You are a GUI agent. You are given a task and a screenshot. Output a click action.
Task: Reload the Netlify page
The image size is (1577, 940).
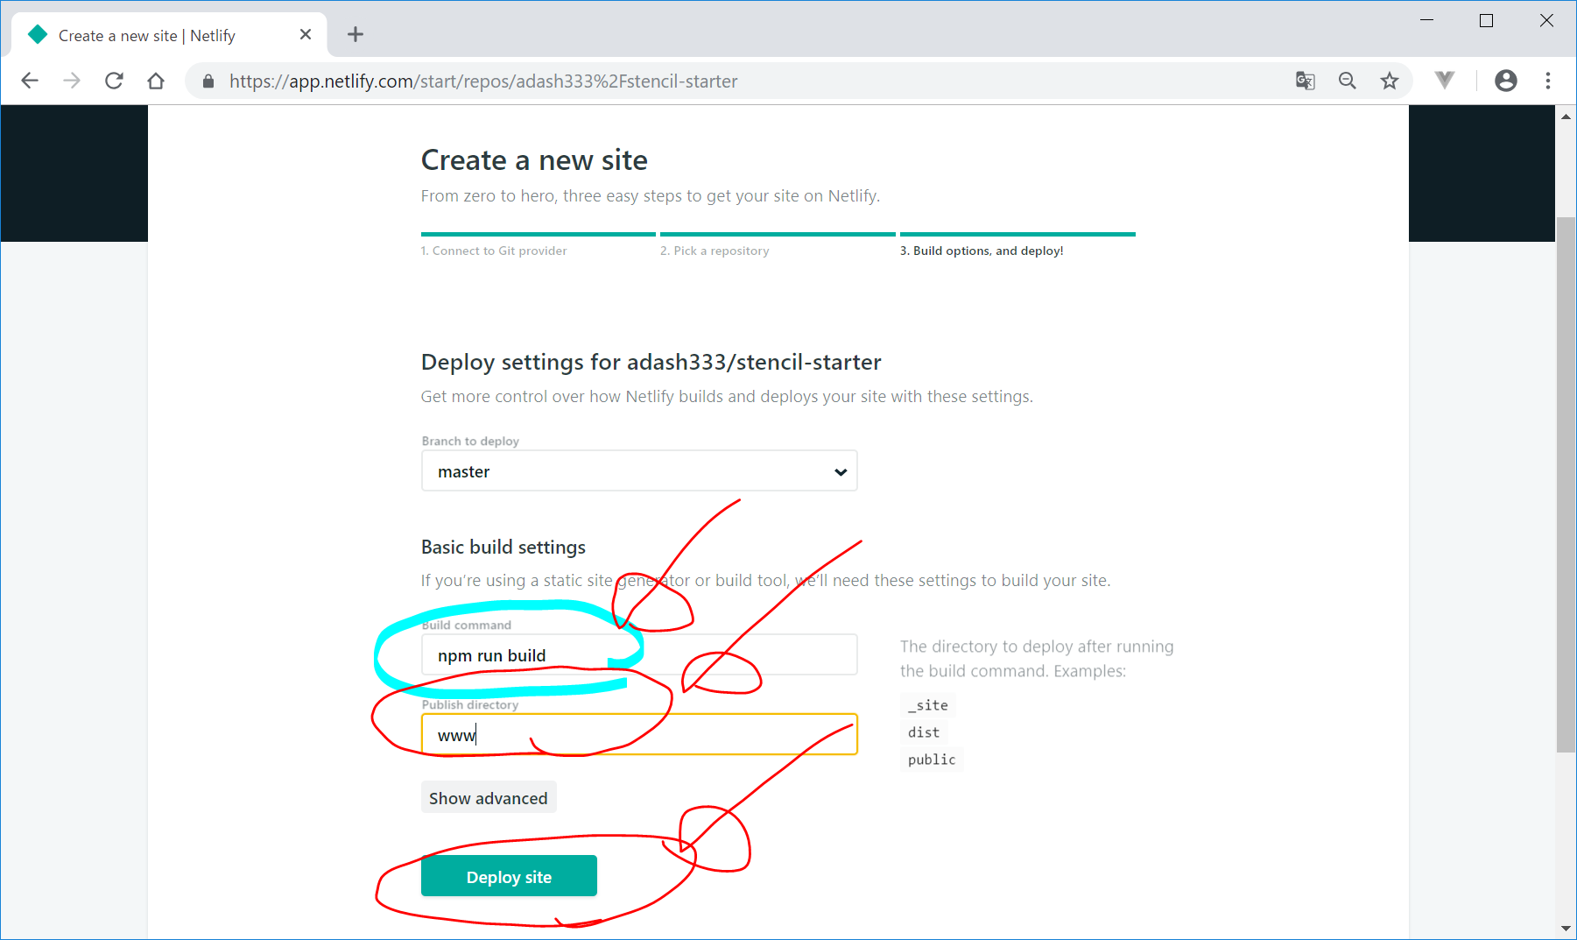click(114, 81)
